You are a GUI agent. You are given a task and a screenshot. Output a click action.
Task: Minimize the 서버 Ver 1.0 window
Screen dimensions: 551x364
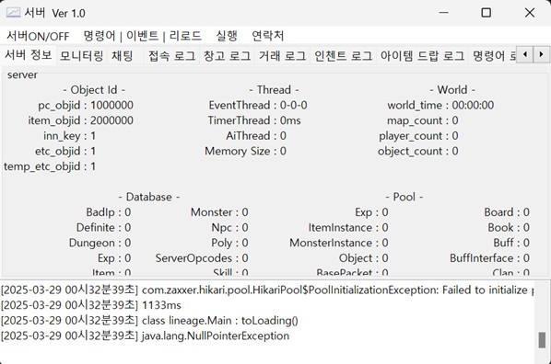pos(444,13)
